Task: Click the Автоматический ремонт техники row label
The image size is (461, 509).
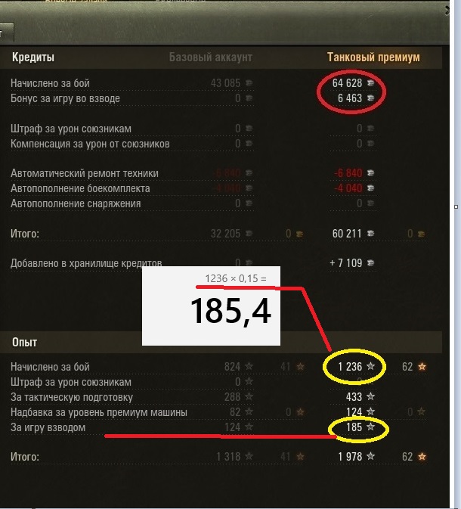Action: tap(85, 173)
